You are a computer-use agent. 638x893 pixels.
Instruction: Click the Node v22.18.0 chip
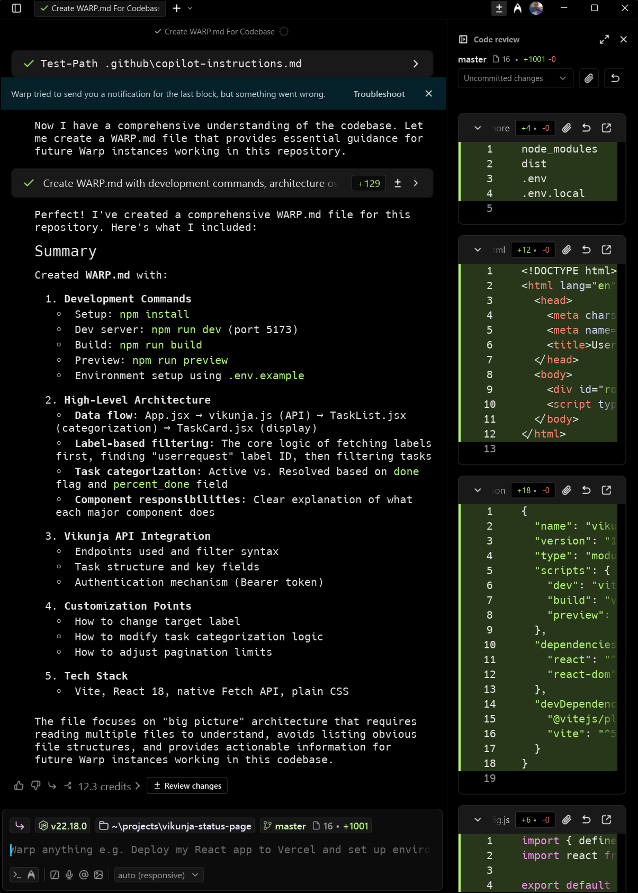pyautogui.click(x=64, y=826)
